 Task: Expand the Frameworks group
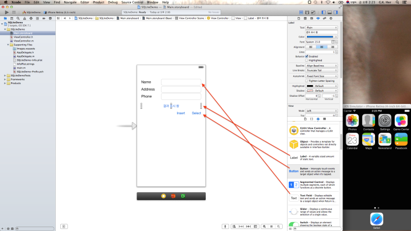(x=5, y=80)
